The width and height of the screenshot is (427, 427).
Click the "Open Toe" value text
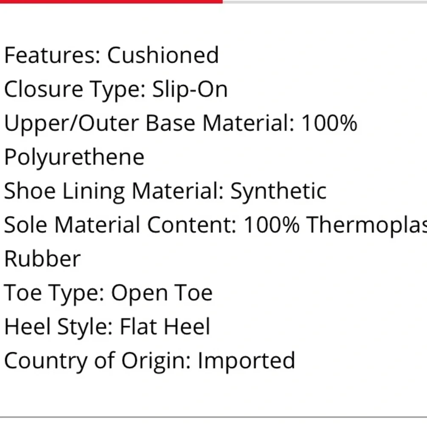162,293
